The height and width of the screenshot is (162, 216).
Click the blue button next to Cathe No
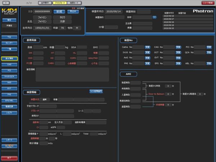pos(148,47)
